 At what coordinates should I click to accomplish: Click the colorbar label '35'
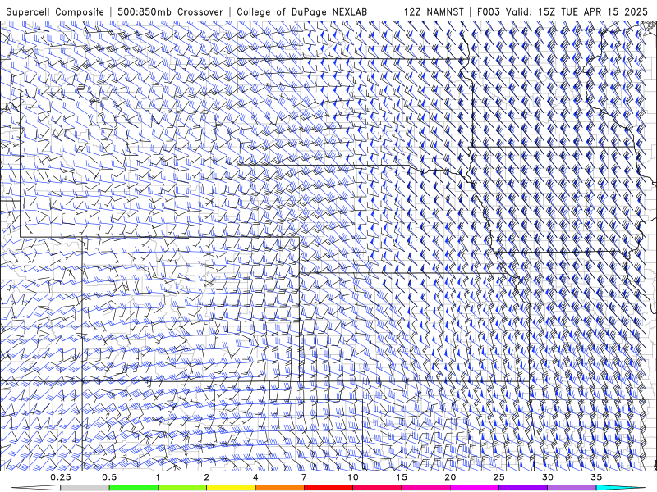(x=596, y=477)
